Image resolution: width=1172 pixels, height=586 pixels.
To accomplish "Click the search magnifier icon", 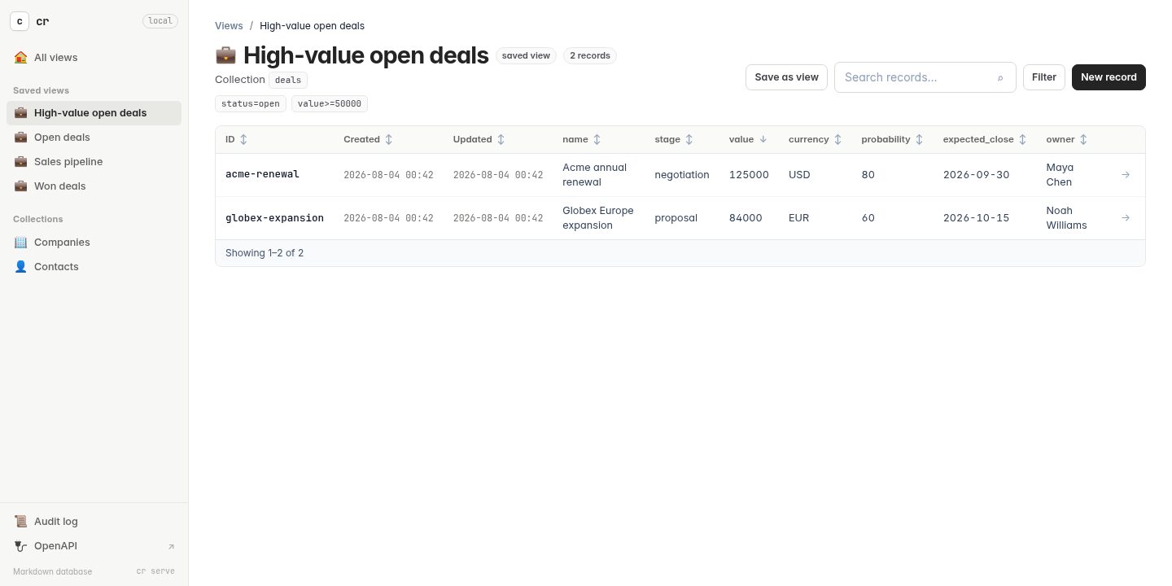I will tap(1000, 78).
